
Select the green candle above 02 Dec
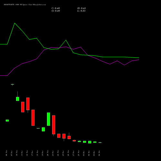tap(90, 142)
